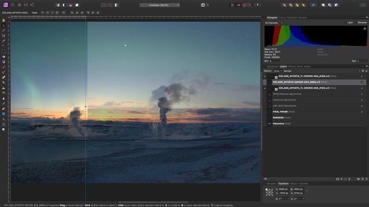Click the histogram clipping warning triangle
369x207 pixels.
coord(365,28)
